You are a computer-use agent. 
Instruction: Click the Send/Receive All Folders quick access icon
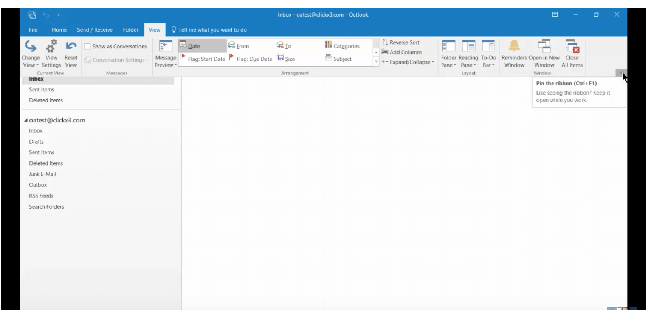32,15
